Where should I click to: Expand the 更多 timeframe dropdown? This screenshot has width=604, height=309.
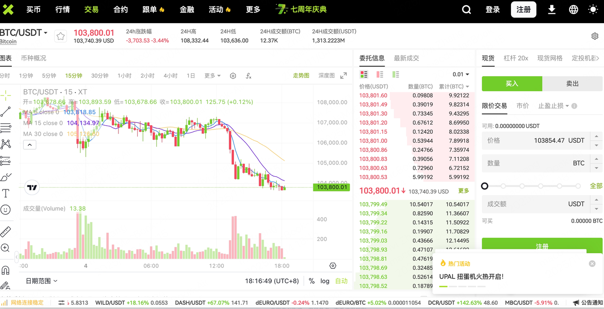pyautogui.click(x=212, y=76)
